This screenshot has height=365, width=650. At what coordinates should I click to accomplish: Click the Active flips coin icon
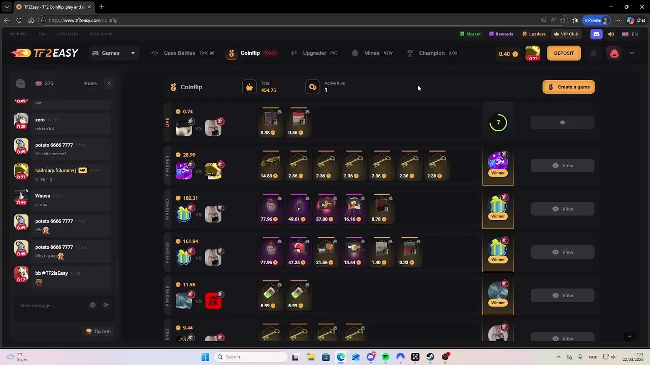click(313, 87)
